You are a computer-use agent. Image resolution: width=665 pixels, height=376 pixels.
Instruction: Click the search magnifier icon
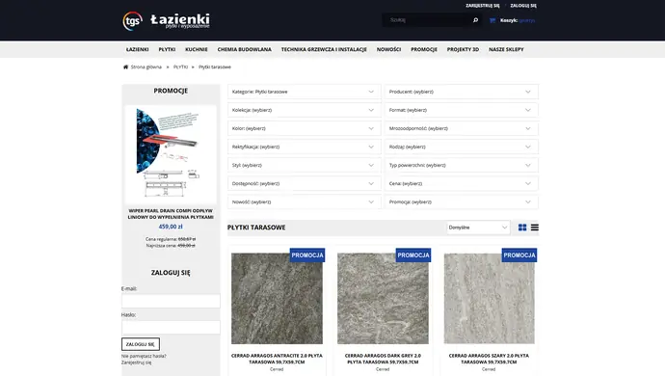(x=475, y=20)
